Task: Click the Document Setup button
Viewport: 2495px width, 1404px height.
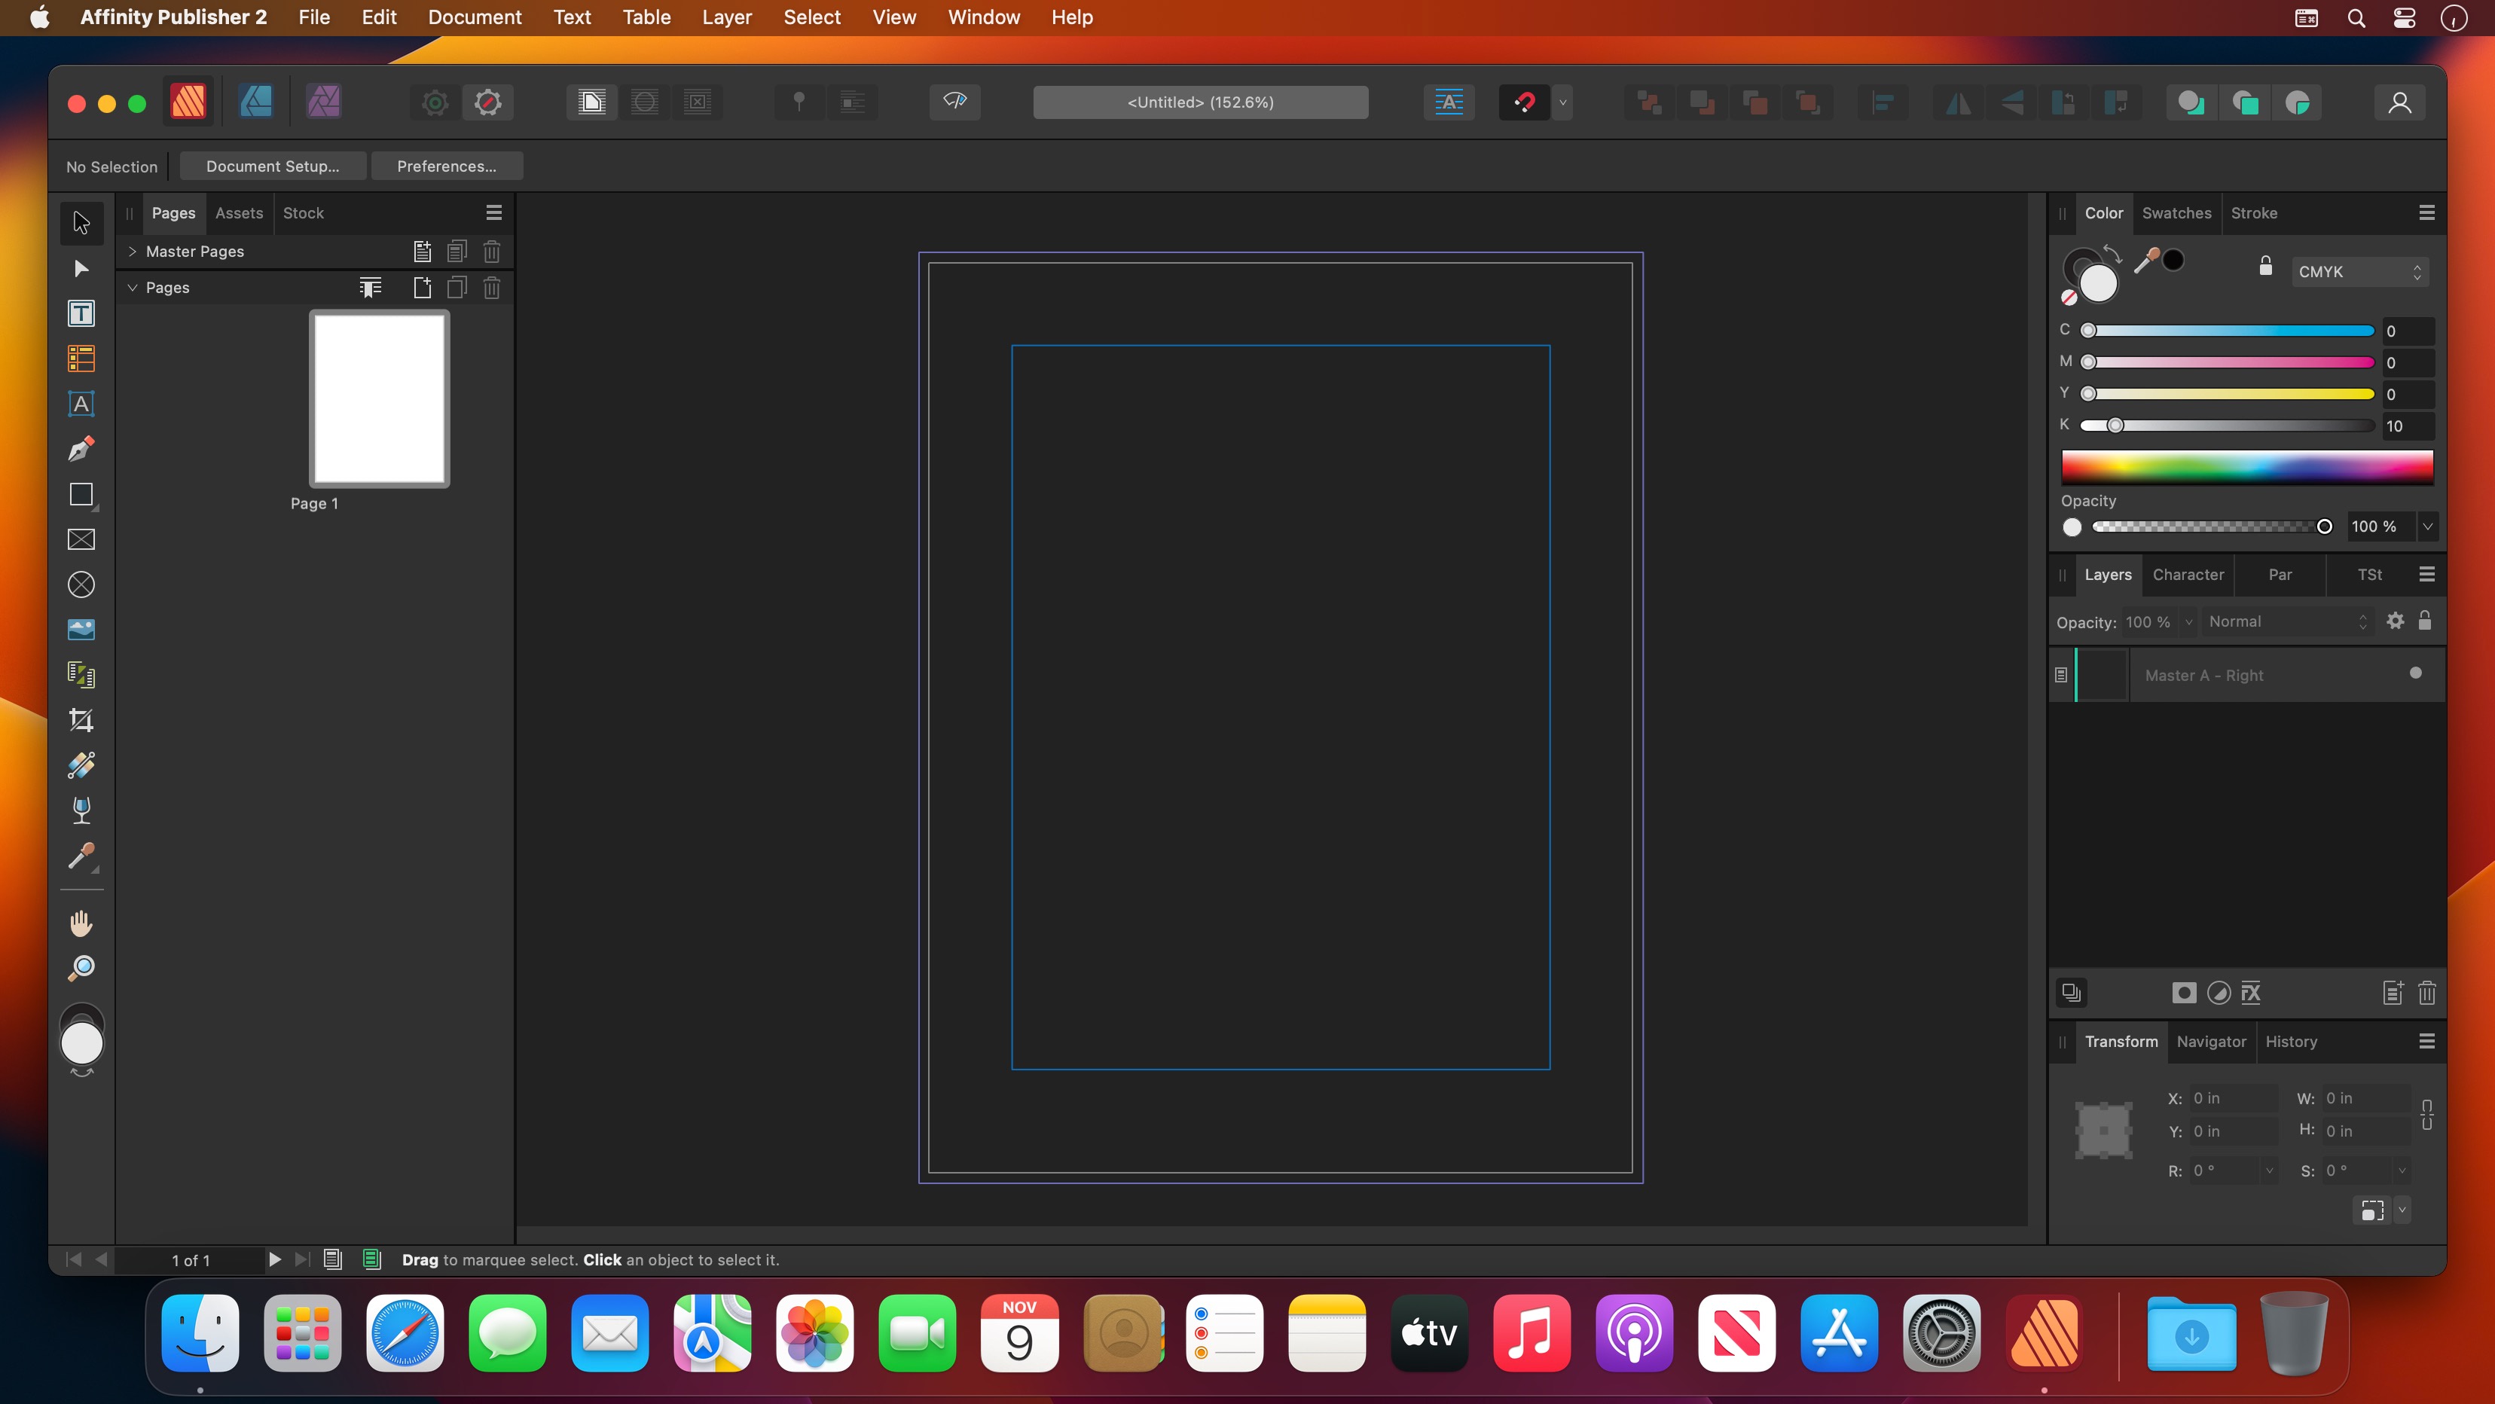Action: pos(272,166)
